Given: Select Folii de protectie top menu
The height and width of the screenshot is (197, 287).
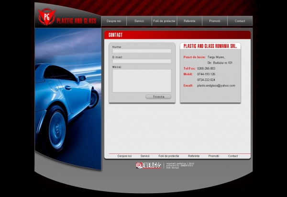Looking at the screenshot, I should [x=164, y=21].
